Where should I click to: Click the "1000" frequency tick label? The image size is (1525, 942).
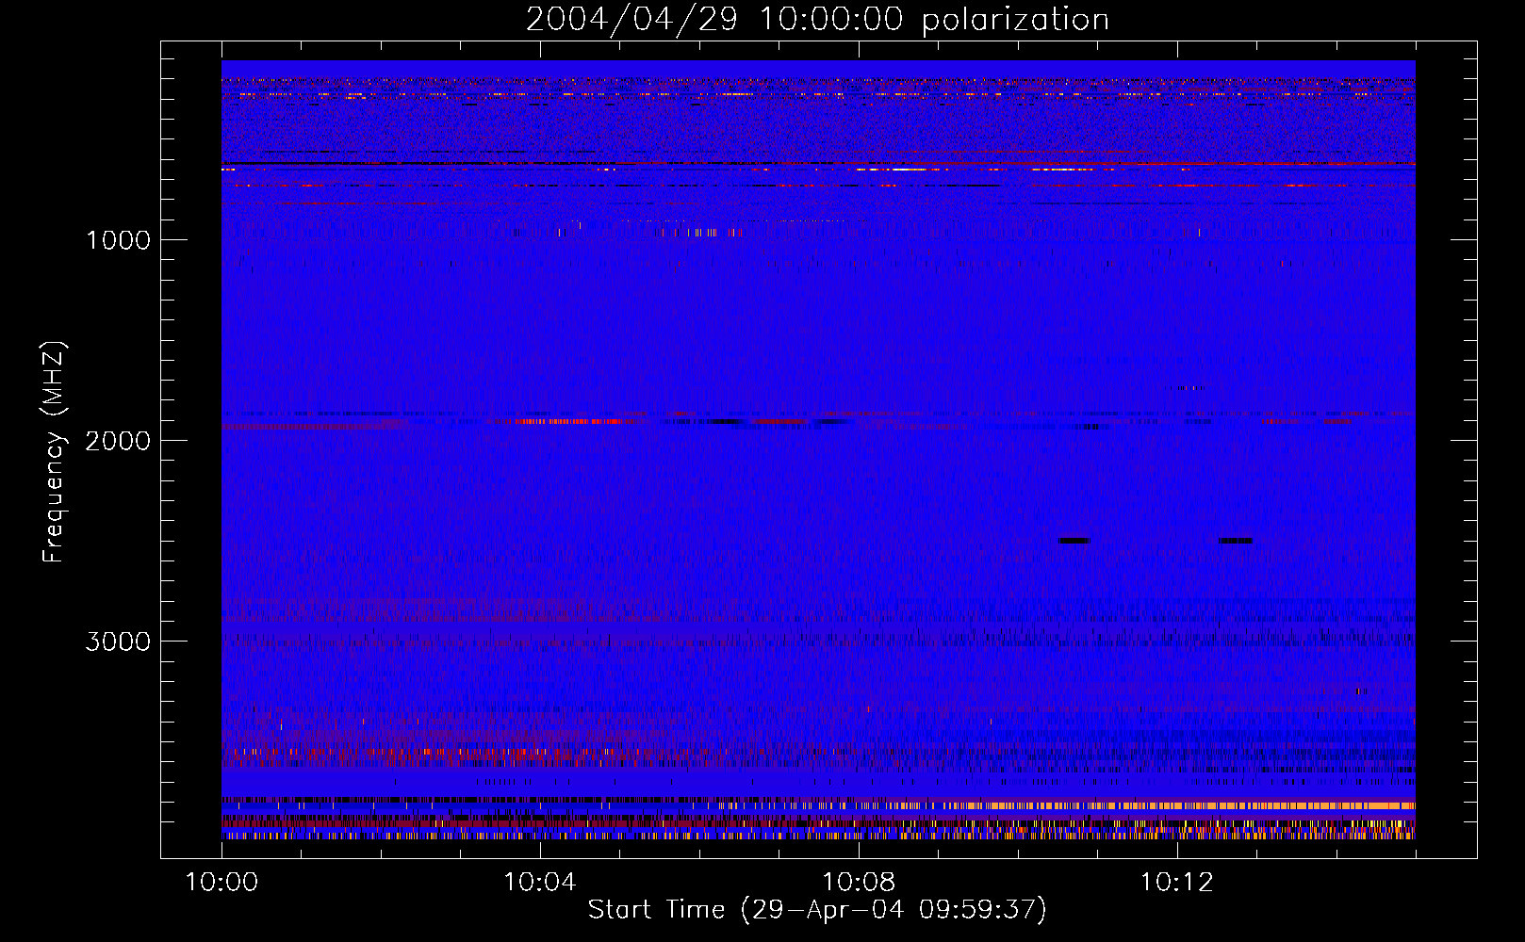pyautogui.click(x=118, y=240)
